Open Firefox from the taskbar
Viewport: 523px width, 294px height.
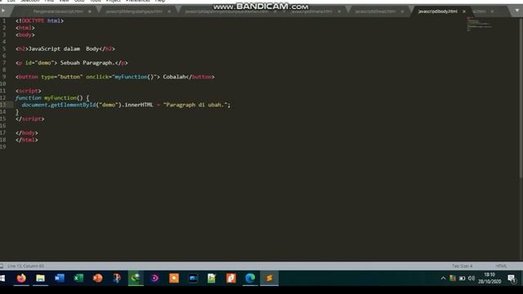pyautogui.click(x=21, y=278)
